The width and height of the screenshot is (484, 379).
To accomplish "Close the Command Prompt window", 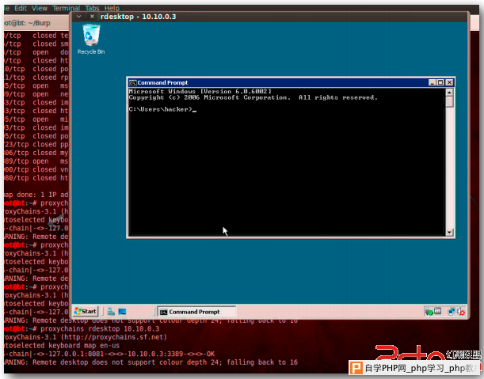I will tap(449, 82).
